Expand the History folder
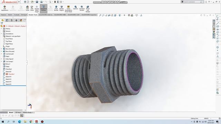 pos(1,29)
